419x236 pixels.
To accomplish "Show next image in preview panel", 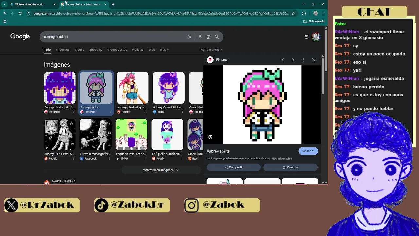I will coord(293,60).
